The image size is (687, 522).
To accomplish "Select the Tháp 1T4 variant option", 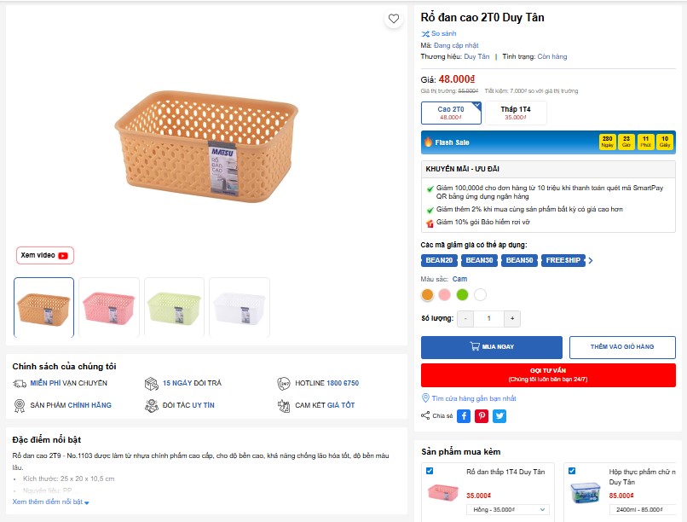I will click(x=516, y=113).
